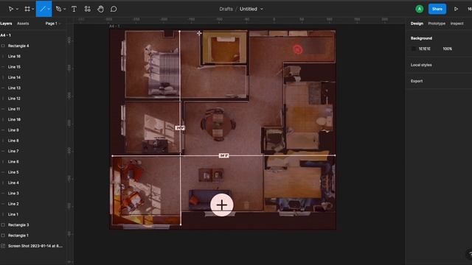Click the Export section

click(x=417, y=81)
